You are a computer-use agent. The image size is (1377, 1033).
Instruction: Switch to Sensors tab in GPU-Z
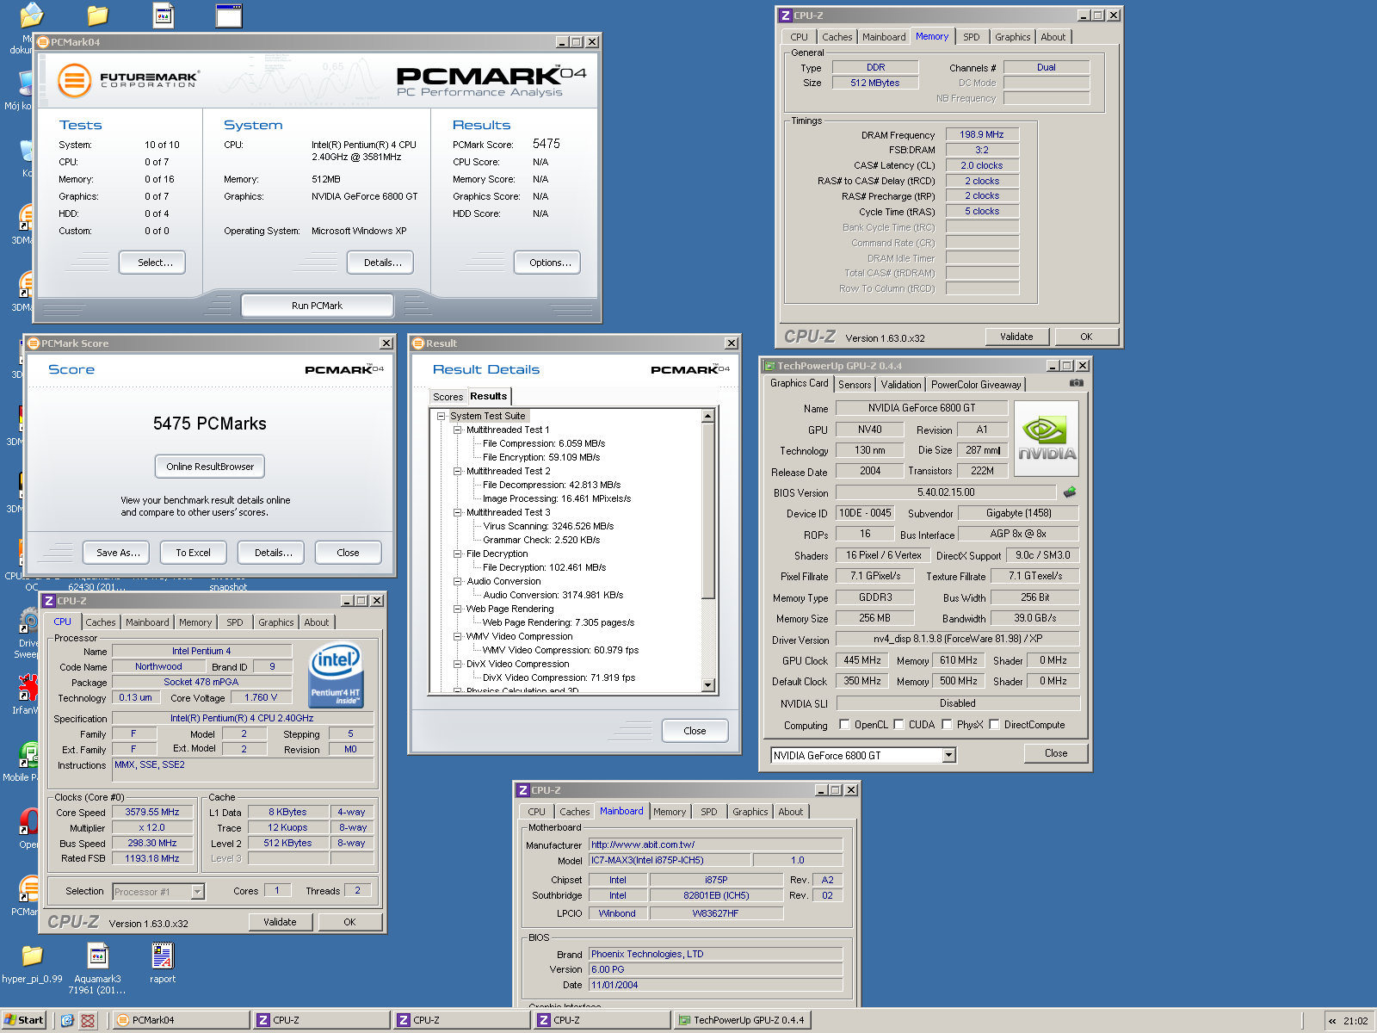[854, 385]
